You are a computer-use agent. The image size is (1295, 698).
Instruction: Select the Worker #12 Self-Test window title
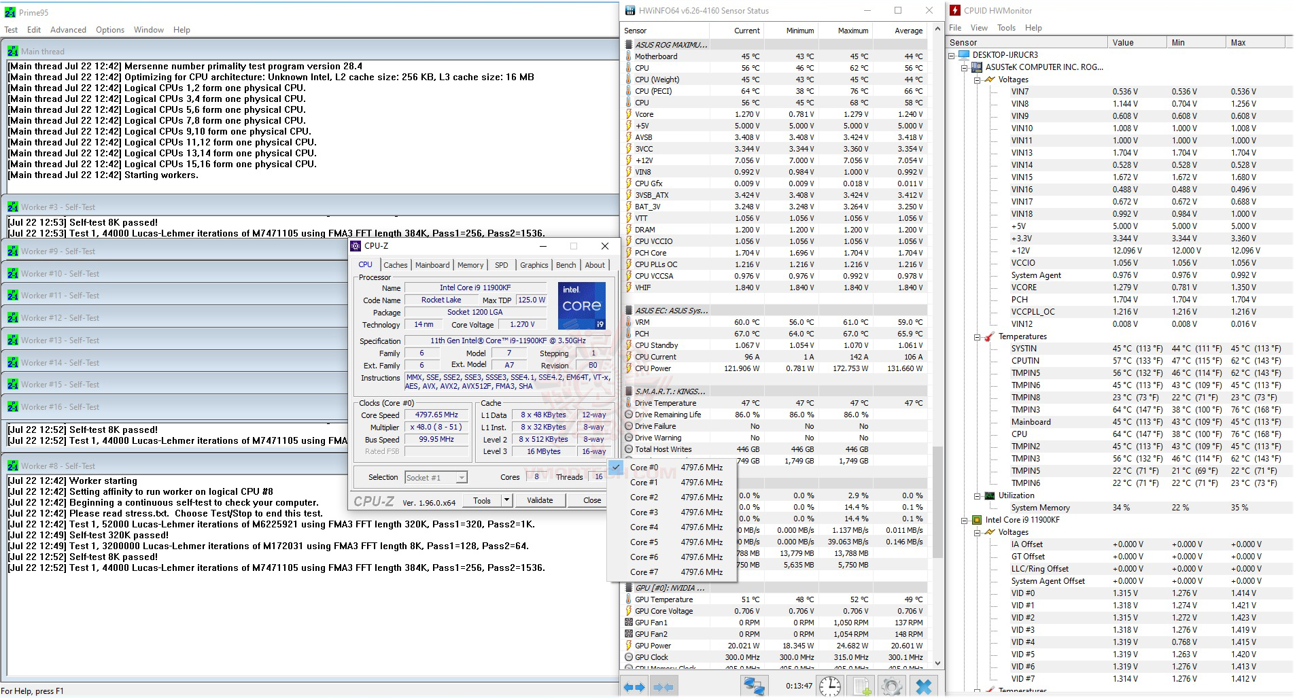pos(60,318)
